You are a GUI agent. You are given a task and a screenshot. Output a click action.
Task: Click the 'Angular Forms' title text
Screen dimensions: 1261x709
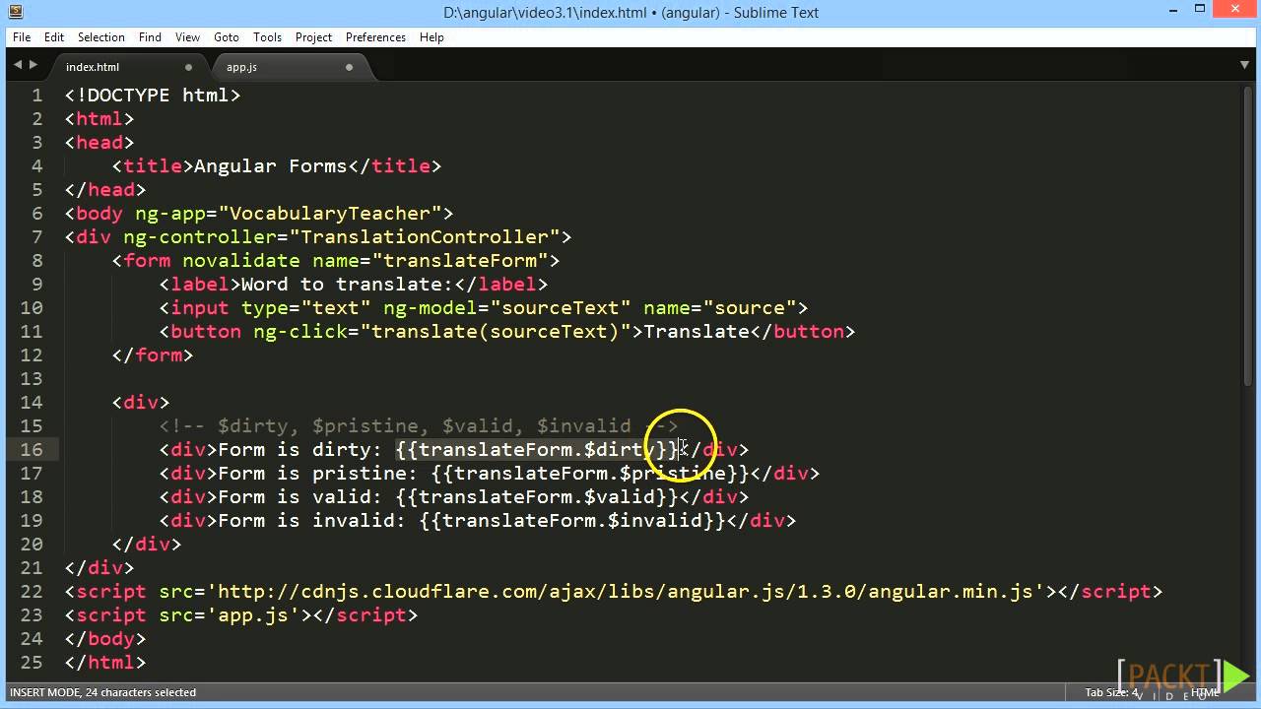[271, 166]
